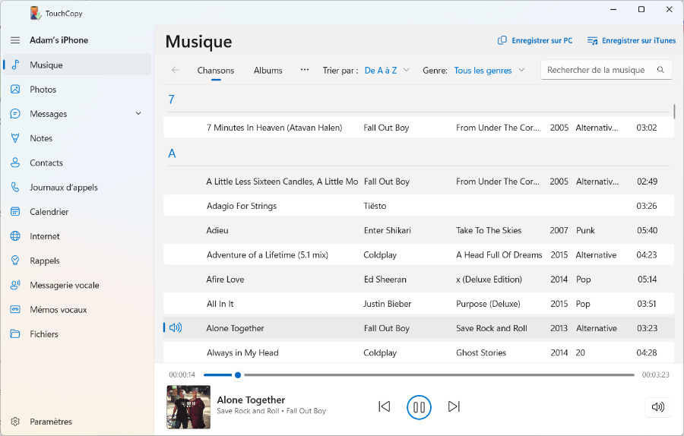684x436 pixels.
Task: Click the Rechercher de la musique field
Action: coord(597,70)
